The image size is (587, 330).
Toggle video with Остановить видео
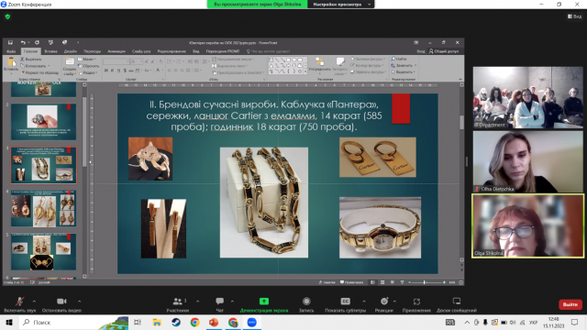point(61,304)
